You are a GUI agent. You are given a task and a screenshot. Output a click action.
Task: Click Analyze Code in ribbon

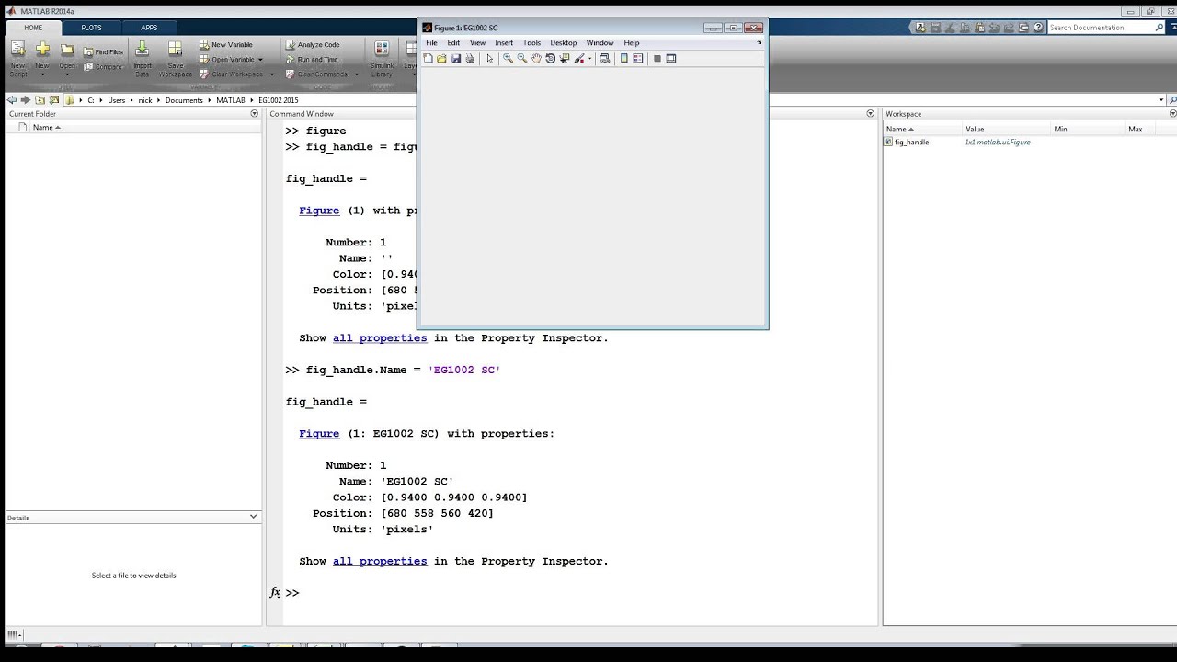click(x=313, y=44)
